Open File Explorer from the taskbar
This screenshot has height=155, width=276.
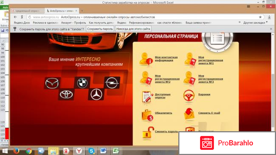(54, 151)
